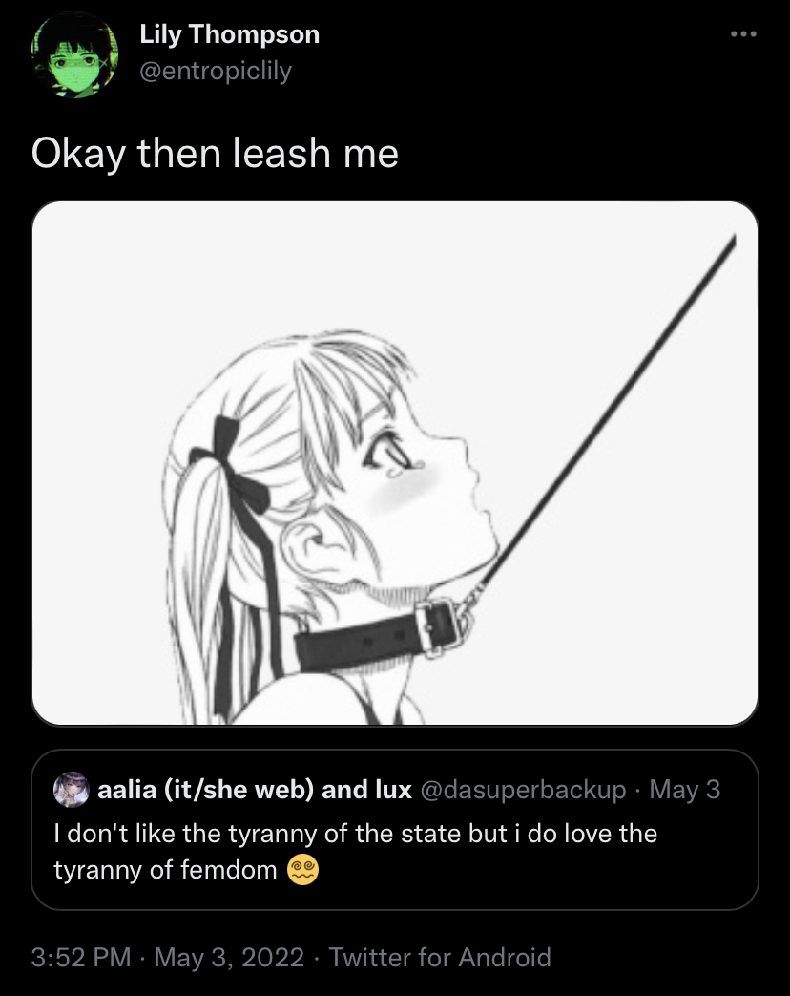Viewport: 790px width, 996px height.
Task: Open the attached manga illustration image
Action: point(395,463)
